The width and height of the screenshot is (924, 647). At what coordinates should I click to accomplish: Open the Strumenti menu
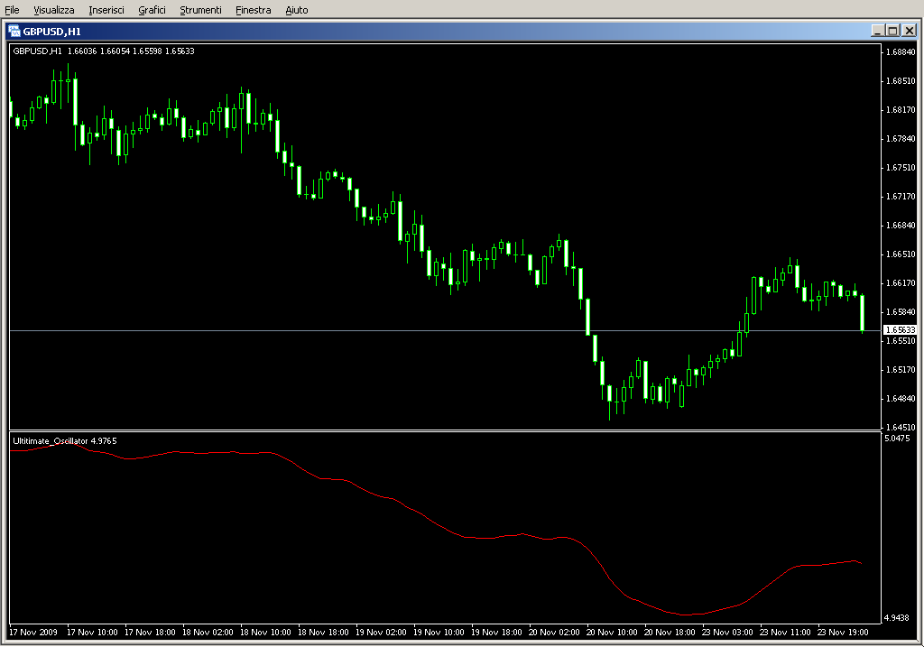pos(200,10)
